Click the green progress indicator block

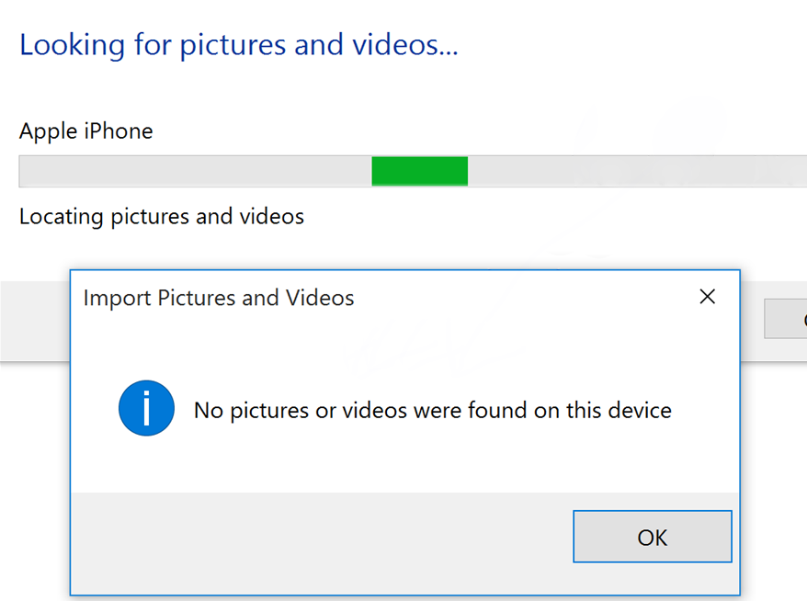pyautogui.click(x=419, y=171)
